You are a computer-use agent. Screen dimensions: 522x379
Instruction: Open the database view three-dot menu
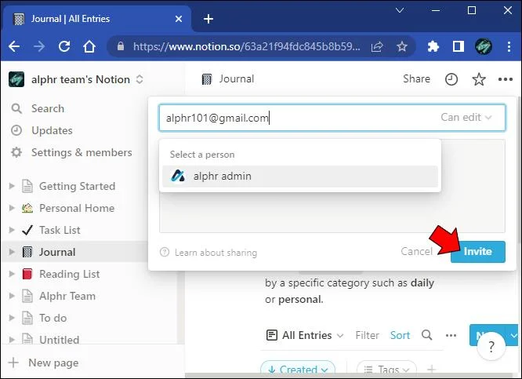(x=451, y=335)
